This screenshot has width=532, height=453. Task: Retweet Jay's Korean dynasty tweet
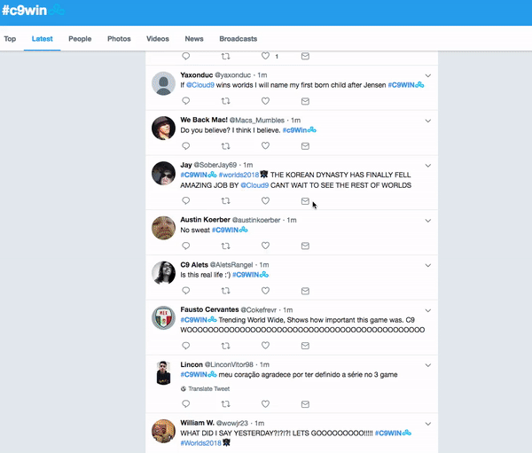tap(225, 201)
